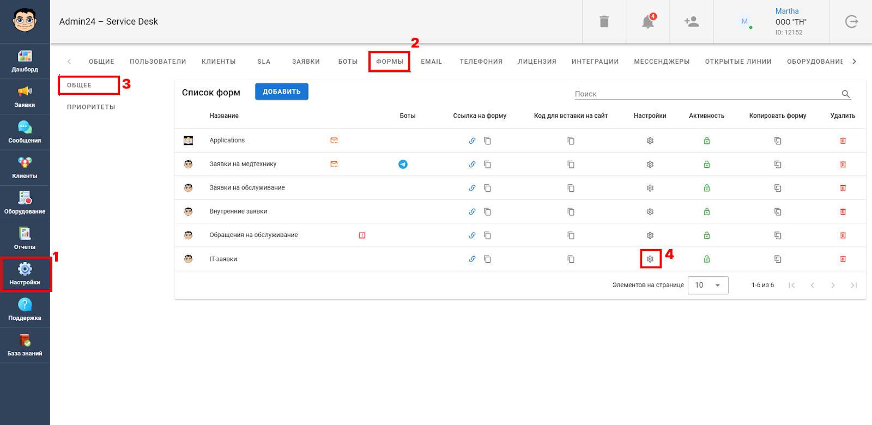Open the Dashboard section in sidebar
This screenshot has width=872, height=425.
[x=25, y=61]
